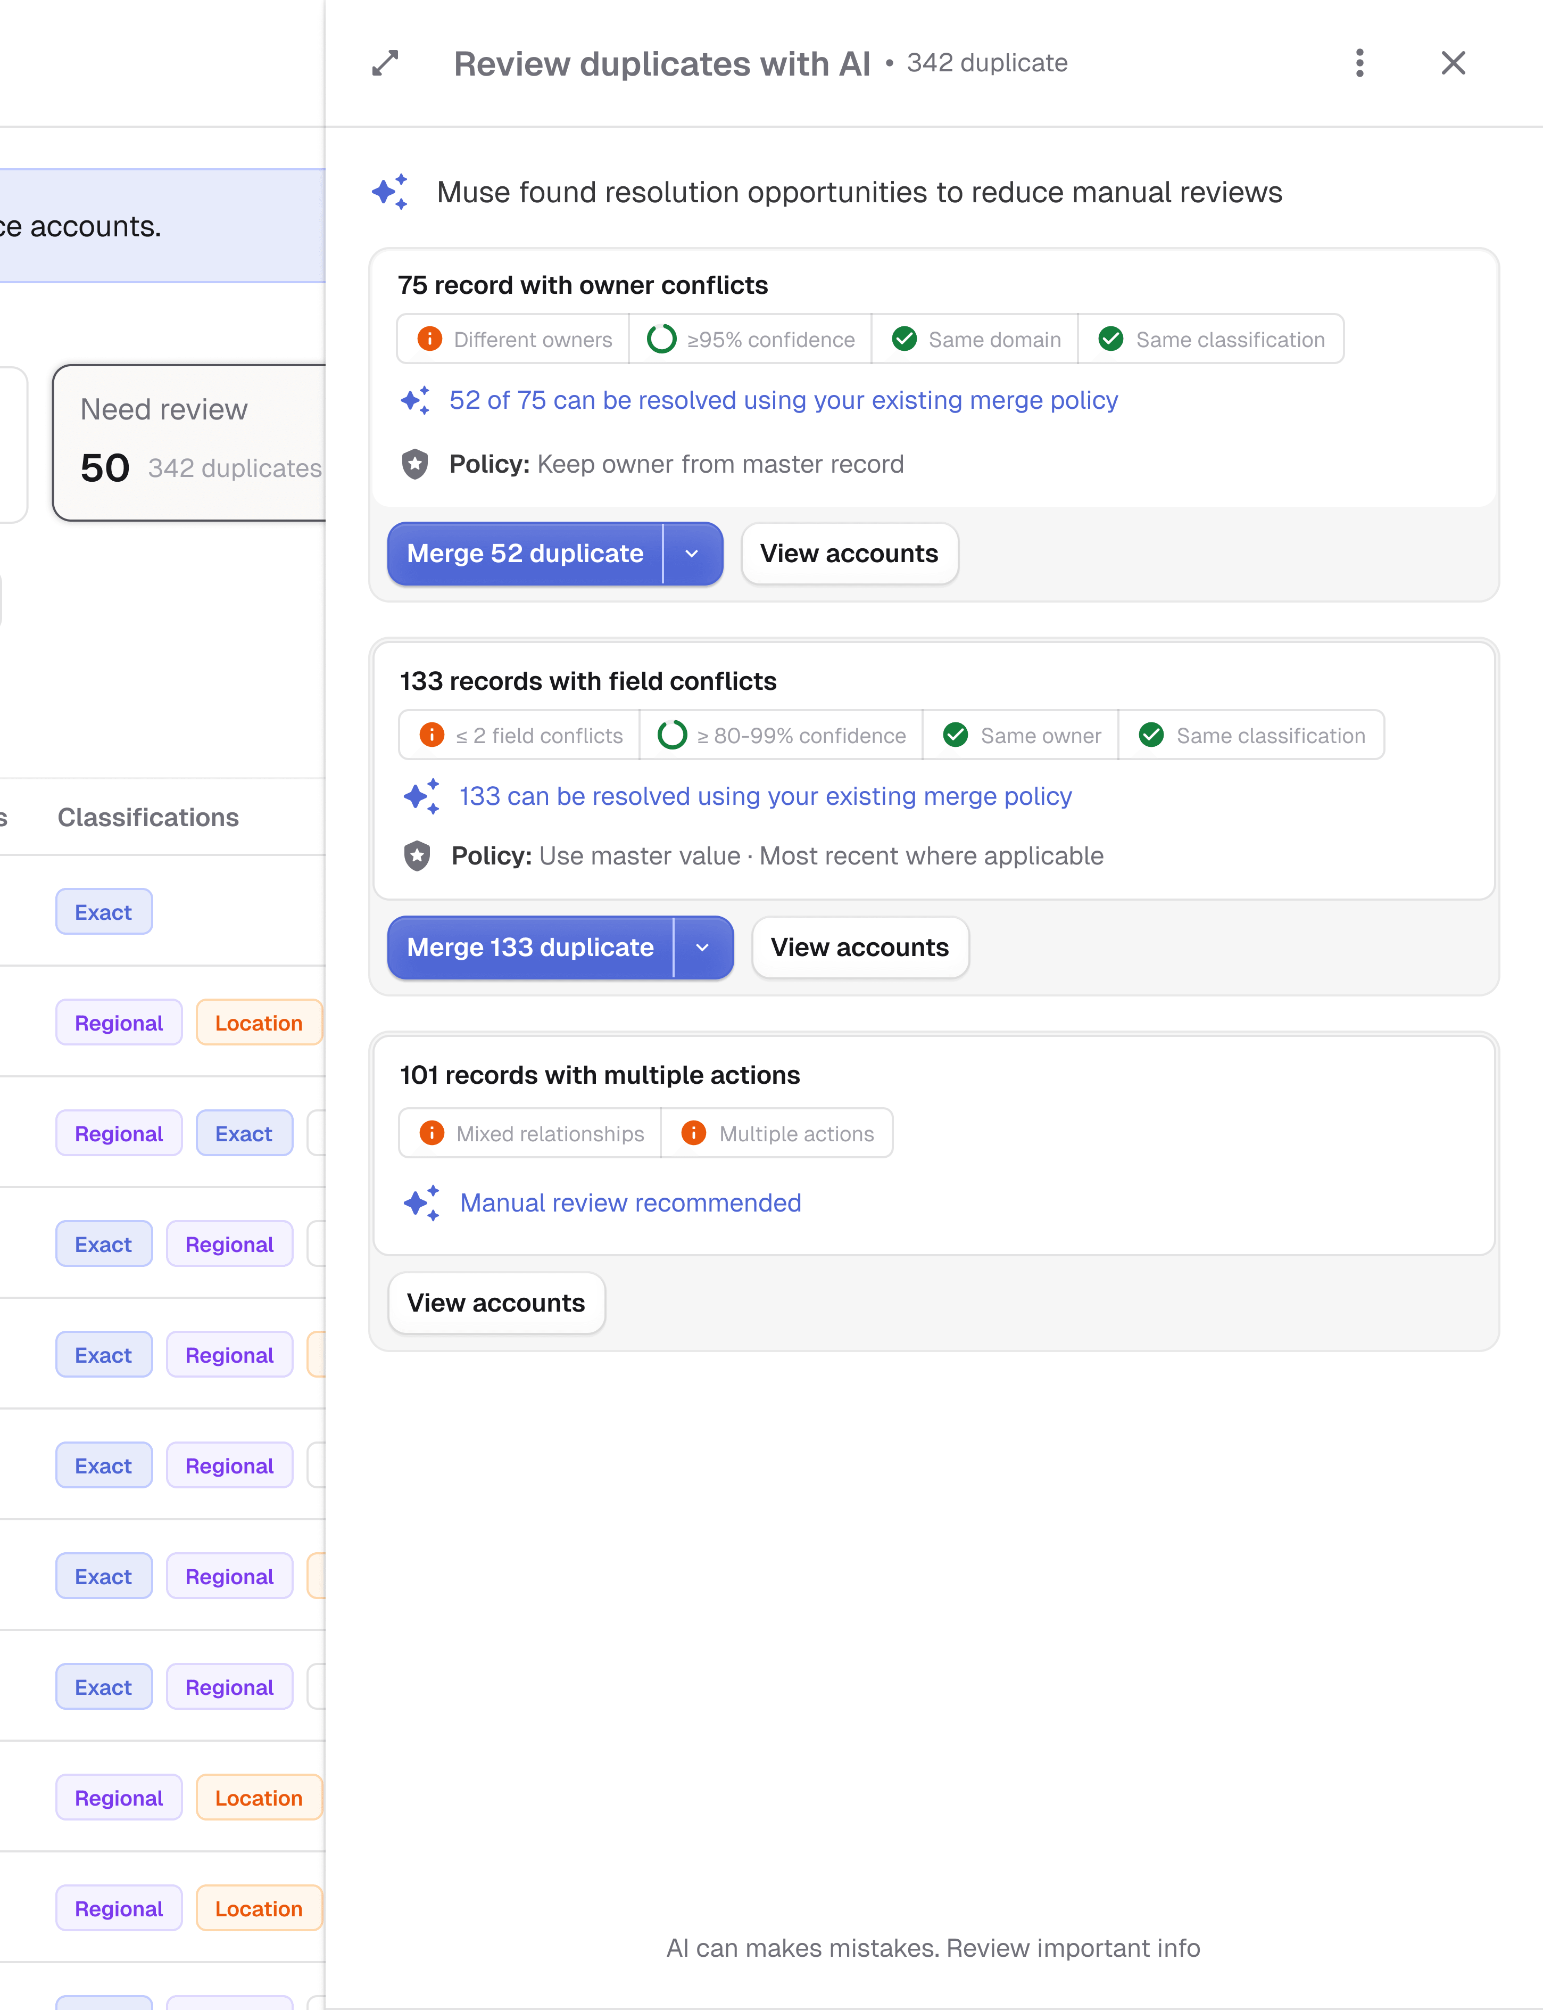Click the shield icon beside Keep owner policy
Image resolution: width=1543 pixels, height=2010 pixels.
pyautogui.click(x=415, y=464)
